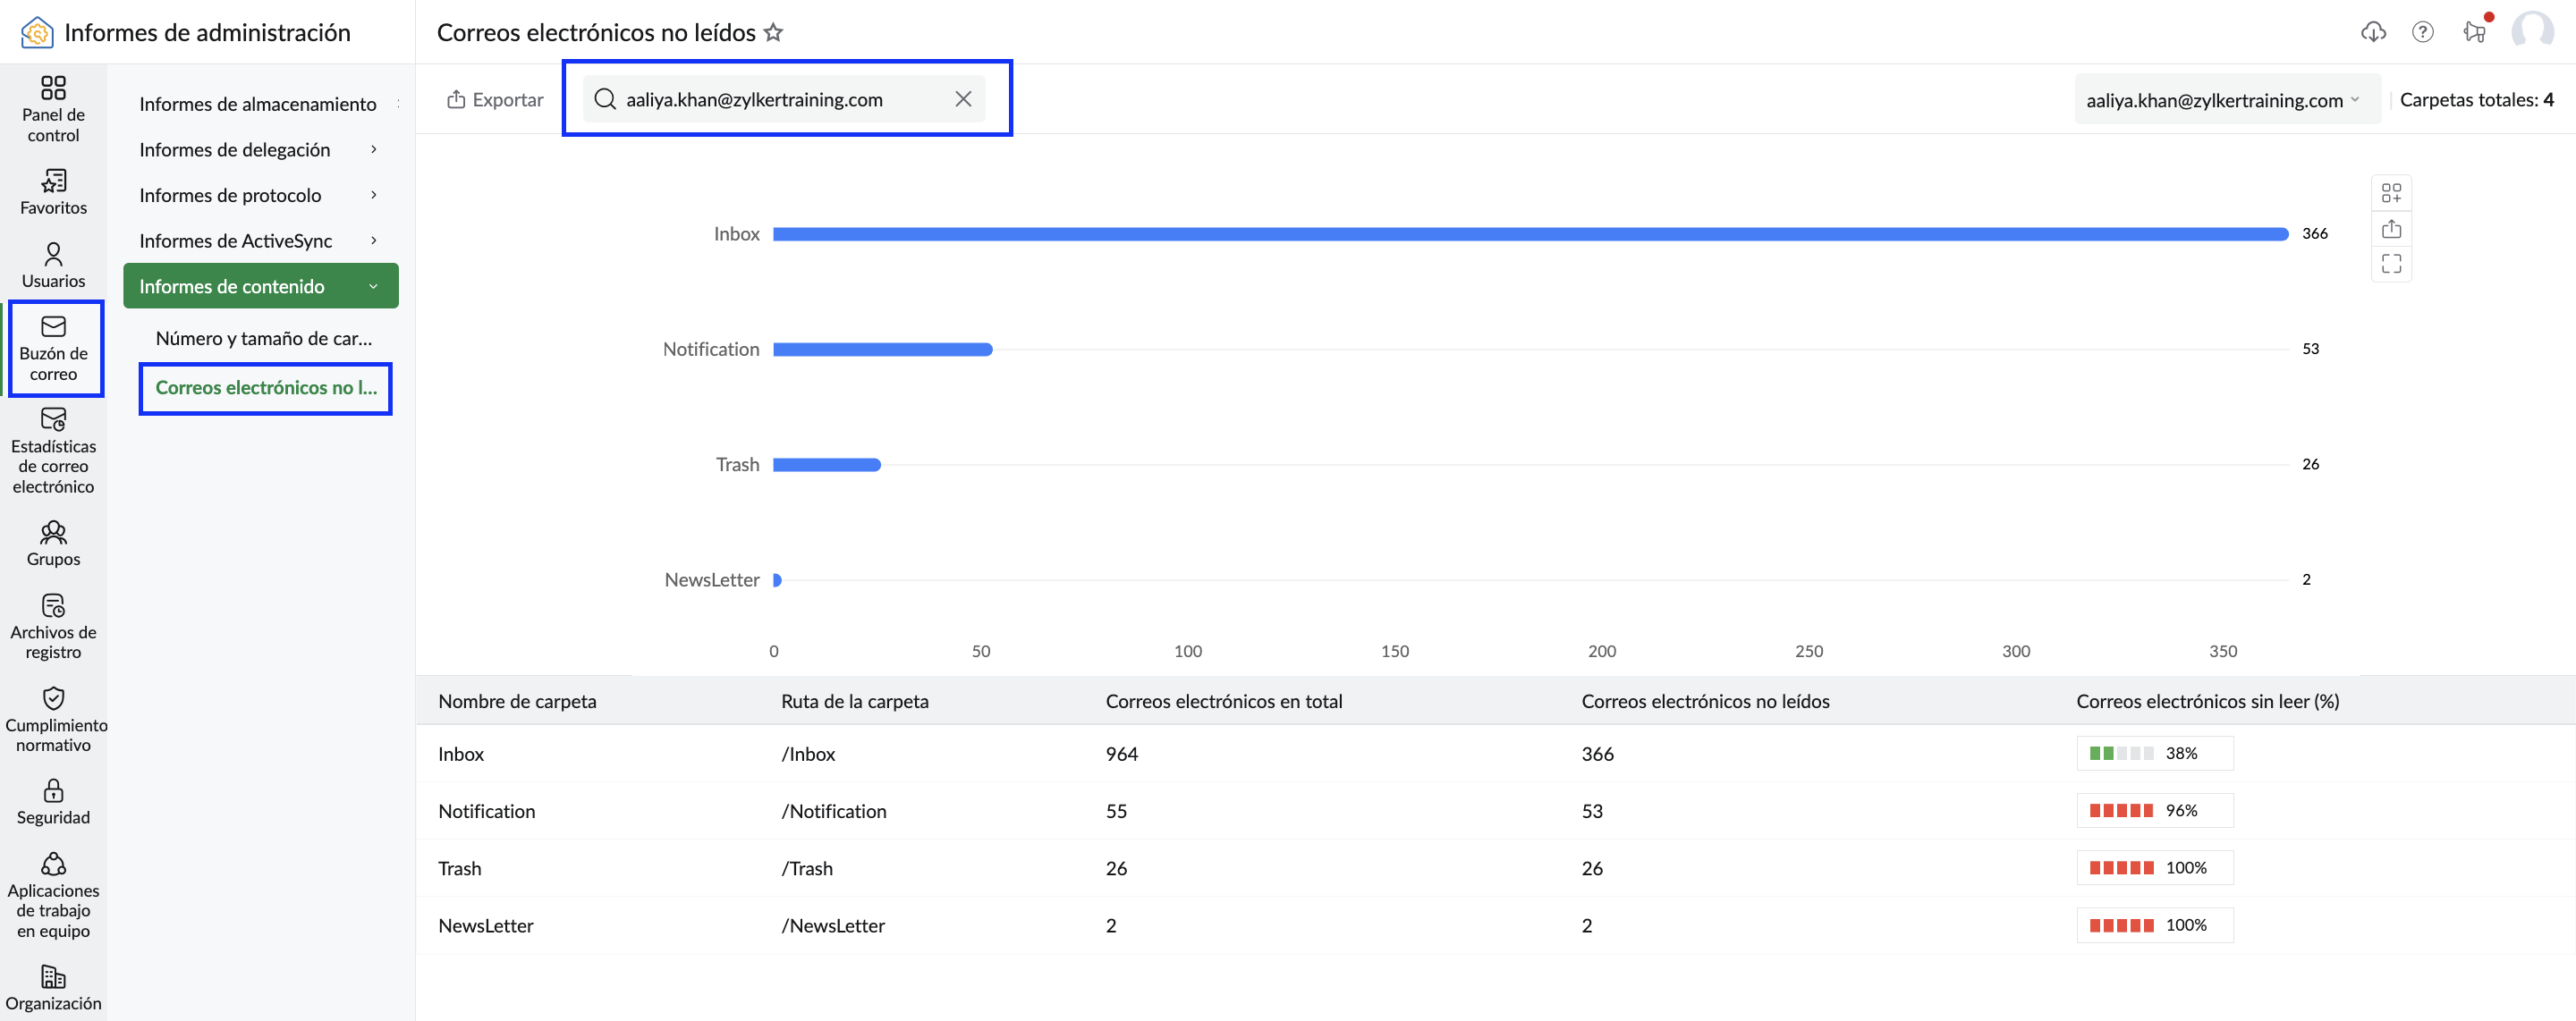Clear the search field text
The image size is (2576, 1021).
pos(963,99)
